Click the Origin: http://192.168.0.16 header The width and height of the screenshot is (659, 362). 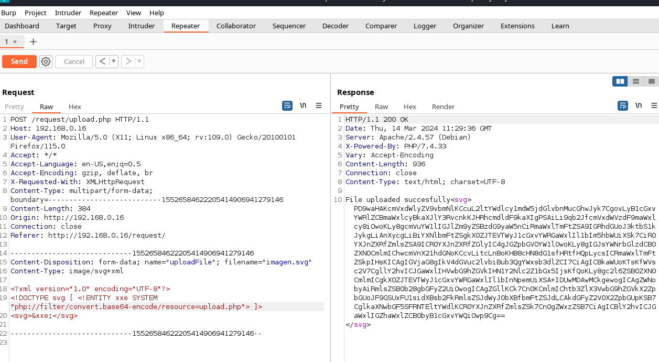tap(67, 218)
